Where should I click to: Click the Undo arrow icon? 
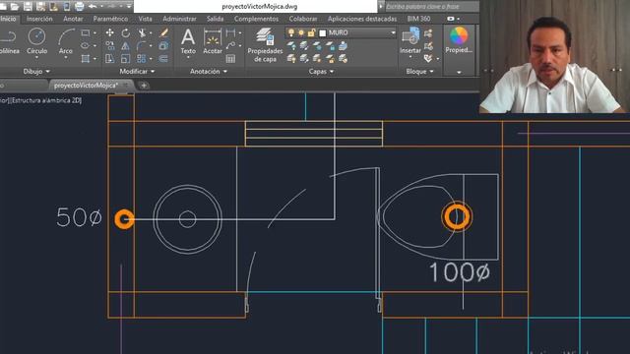click(93, 6)
